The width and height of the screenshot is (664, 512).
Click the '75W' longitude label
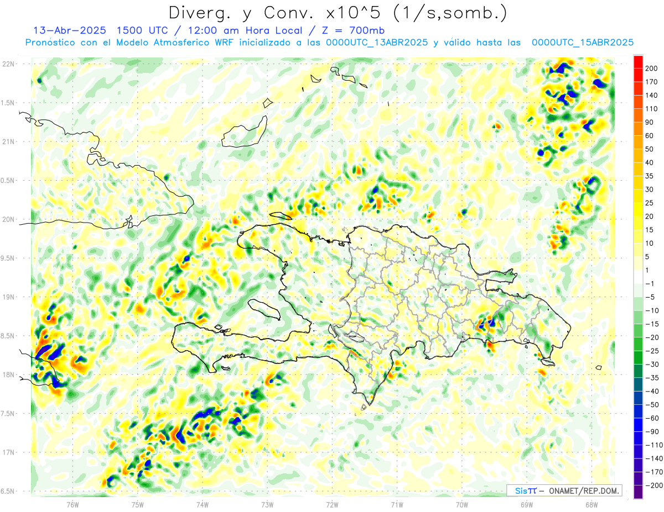137,505
